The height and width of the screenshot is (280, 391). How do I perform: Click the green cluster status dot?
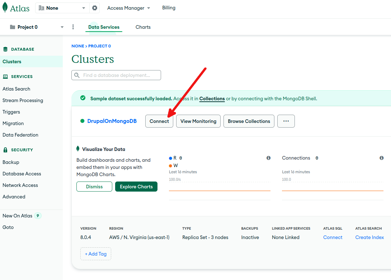pyautogui.click(x=82, y=121)
